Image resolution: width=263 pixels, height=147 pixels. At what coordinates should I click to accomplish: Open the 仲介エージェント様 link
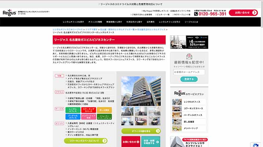point(181,15)
